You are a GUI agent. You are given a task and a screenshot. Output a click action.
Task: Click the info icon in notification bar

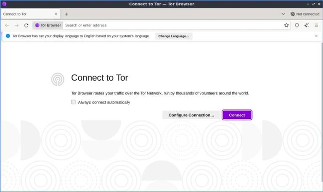(8, 36)
